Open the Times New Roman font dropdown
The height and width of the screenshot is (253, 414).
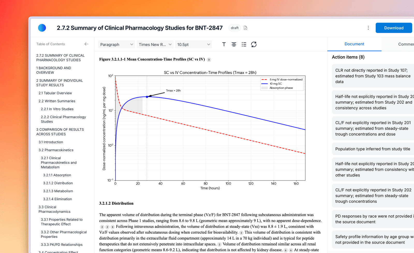tap(155, 44)
